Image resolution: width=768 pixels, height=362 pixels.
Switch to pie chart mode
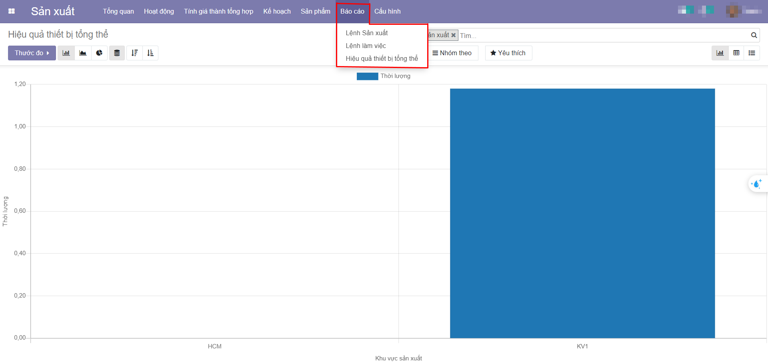99,53
